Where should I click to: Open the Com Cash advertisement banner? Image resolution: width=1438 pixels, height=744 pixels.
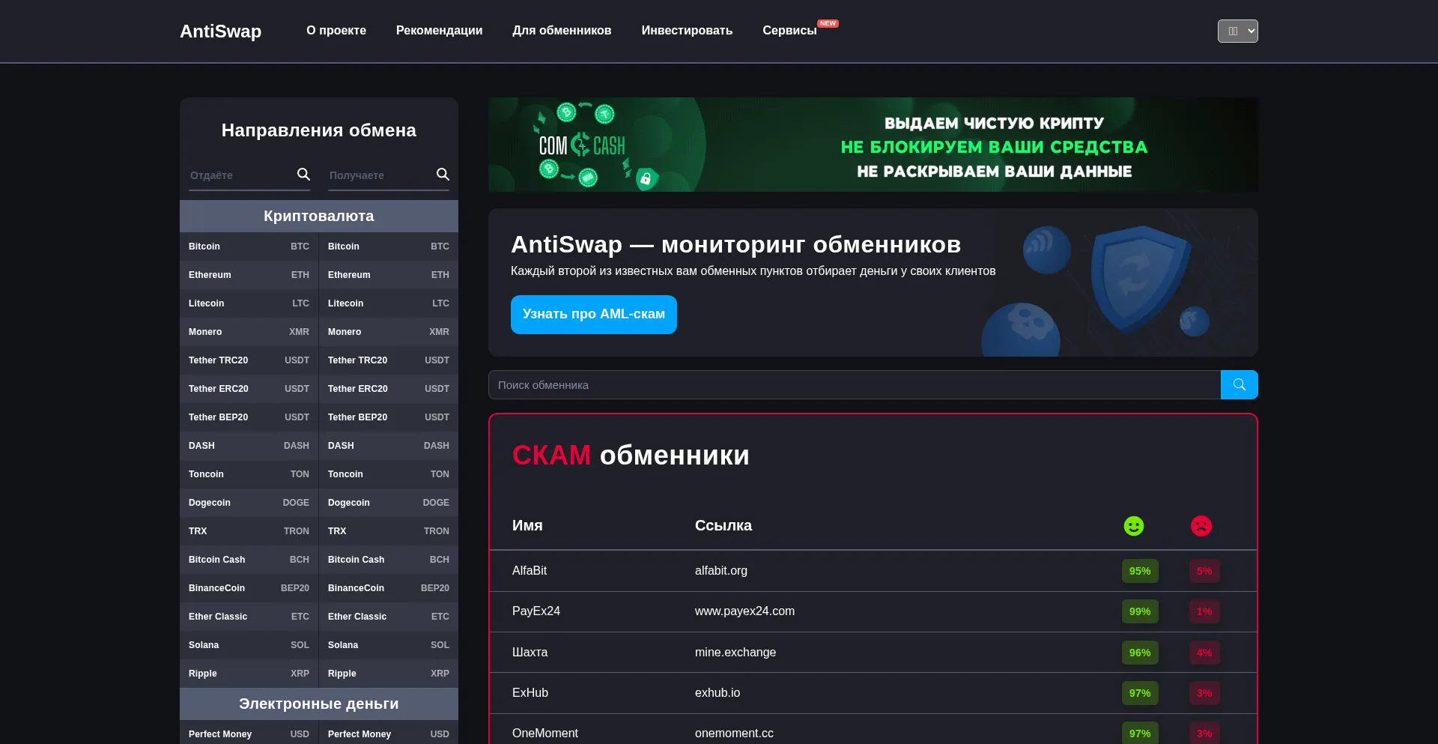pos(873,145)
